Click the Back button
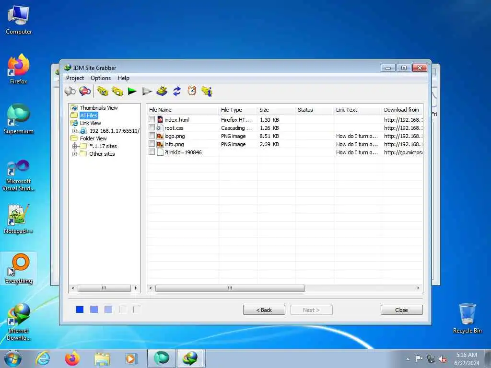Image resolution: width=491 pixels, height=368 pixels. click(x=264, y=310)
